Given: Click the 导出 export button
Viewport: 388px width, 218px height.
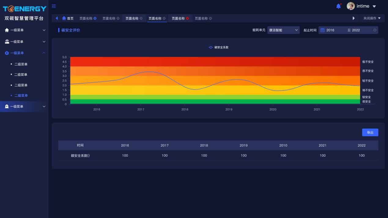Looking at the screenshot, I should (370, 133).
